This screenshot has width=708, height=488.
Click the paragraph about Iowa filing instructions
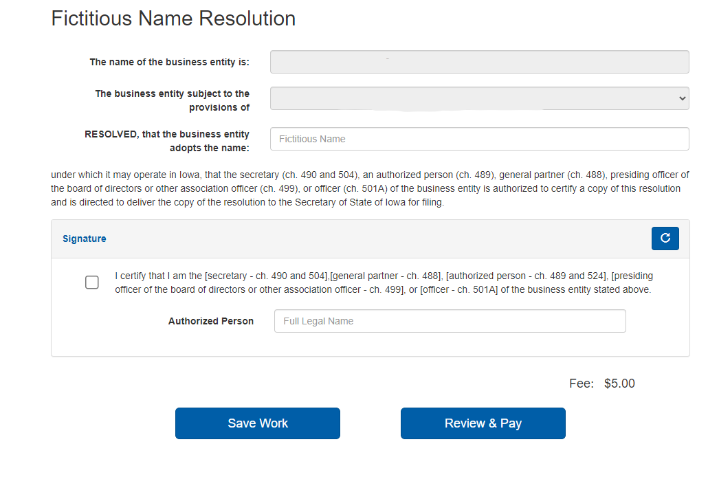pos(369,188)
